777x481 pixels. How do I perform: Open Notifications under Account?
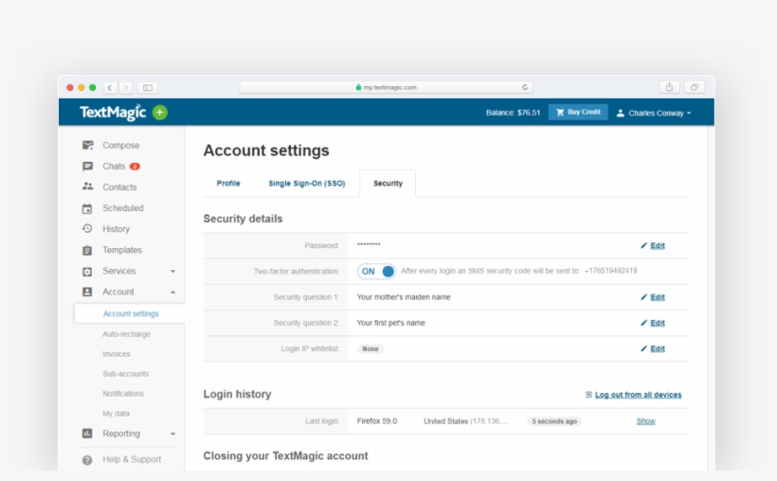tap(123, 394)
